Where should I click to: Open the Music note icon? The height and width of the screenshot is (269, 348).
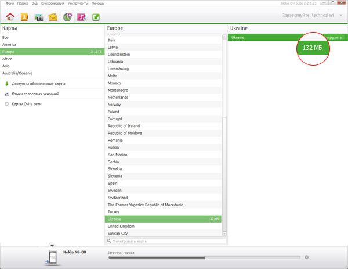coord(82,17)
